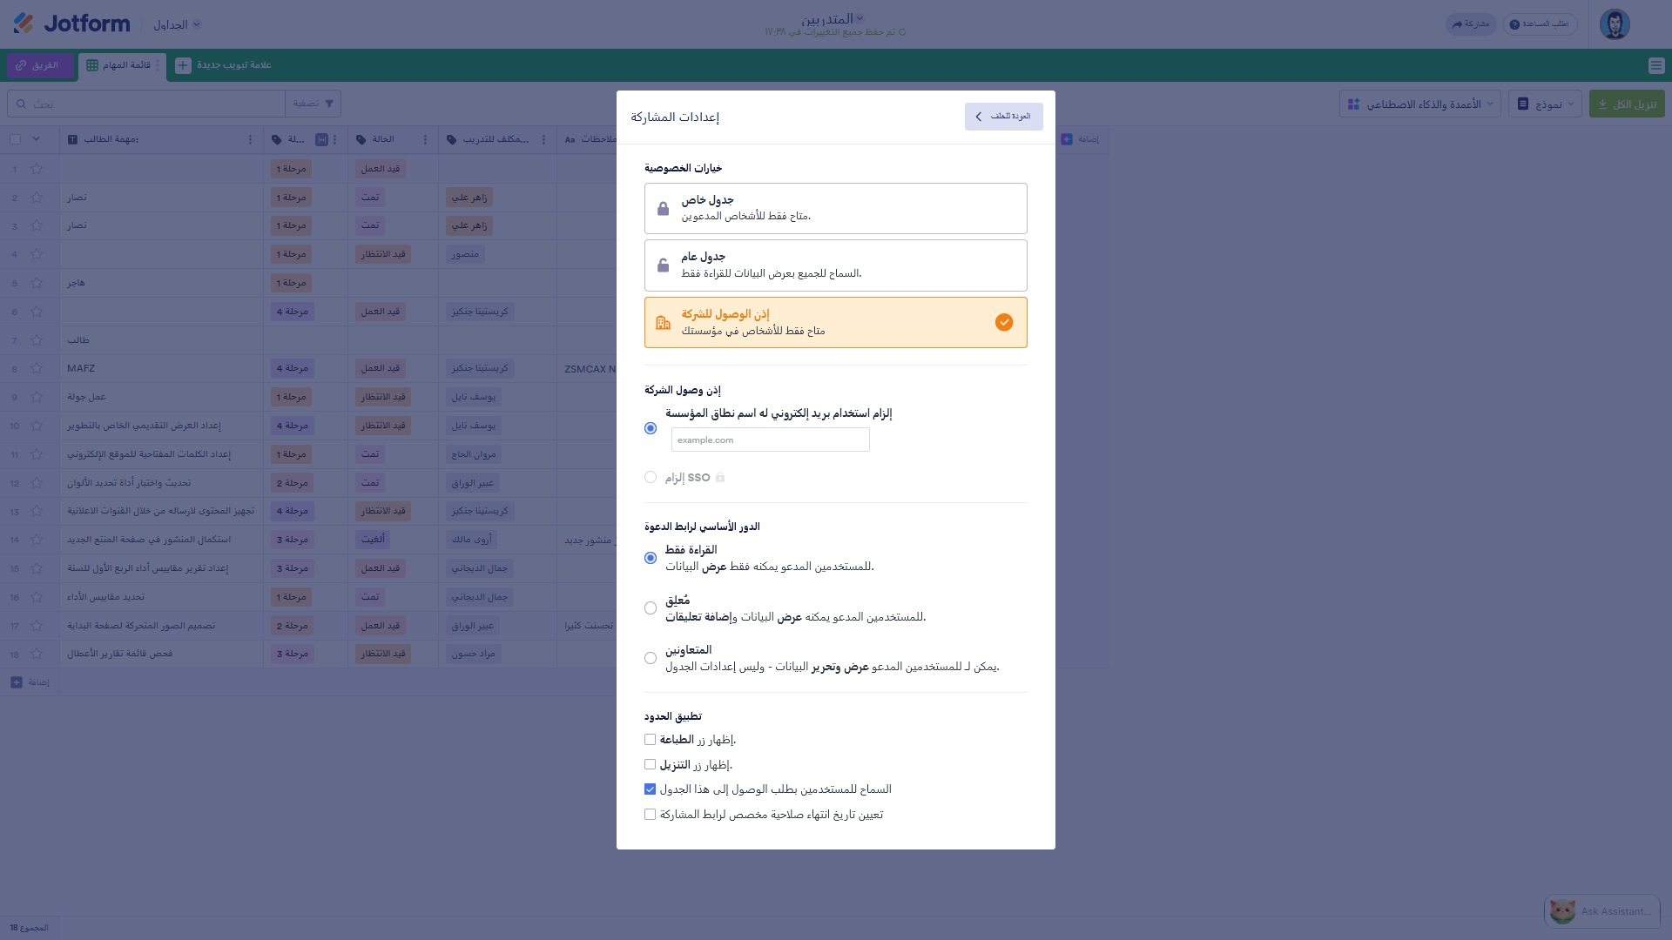Uncheck allow users to request access
Screen dimensions: 1672x940
point(650,789)
